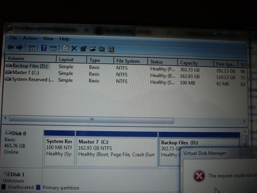Image resolution: width=257 pixels, height=193 pixels.
Task: Click the Show/Hide Console Tree icon
Action: pyautogui.click(x=31, y=48)
